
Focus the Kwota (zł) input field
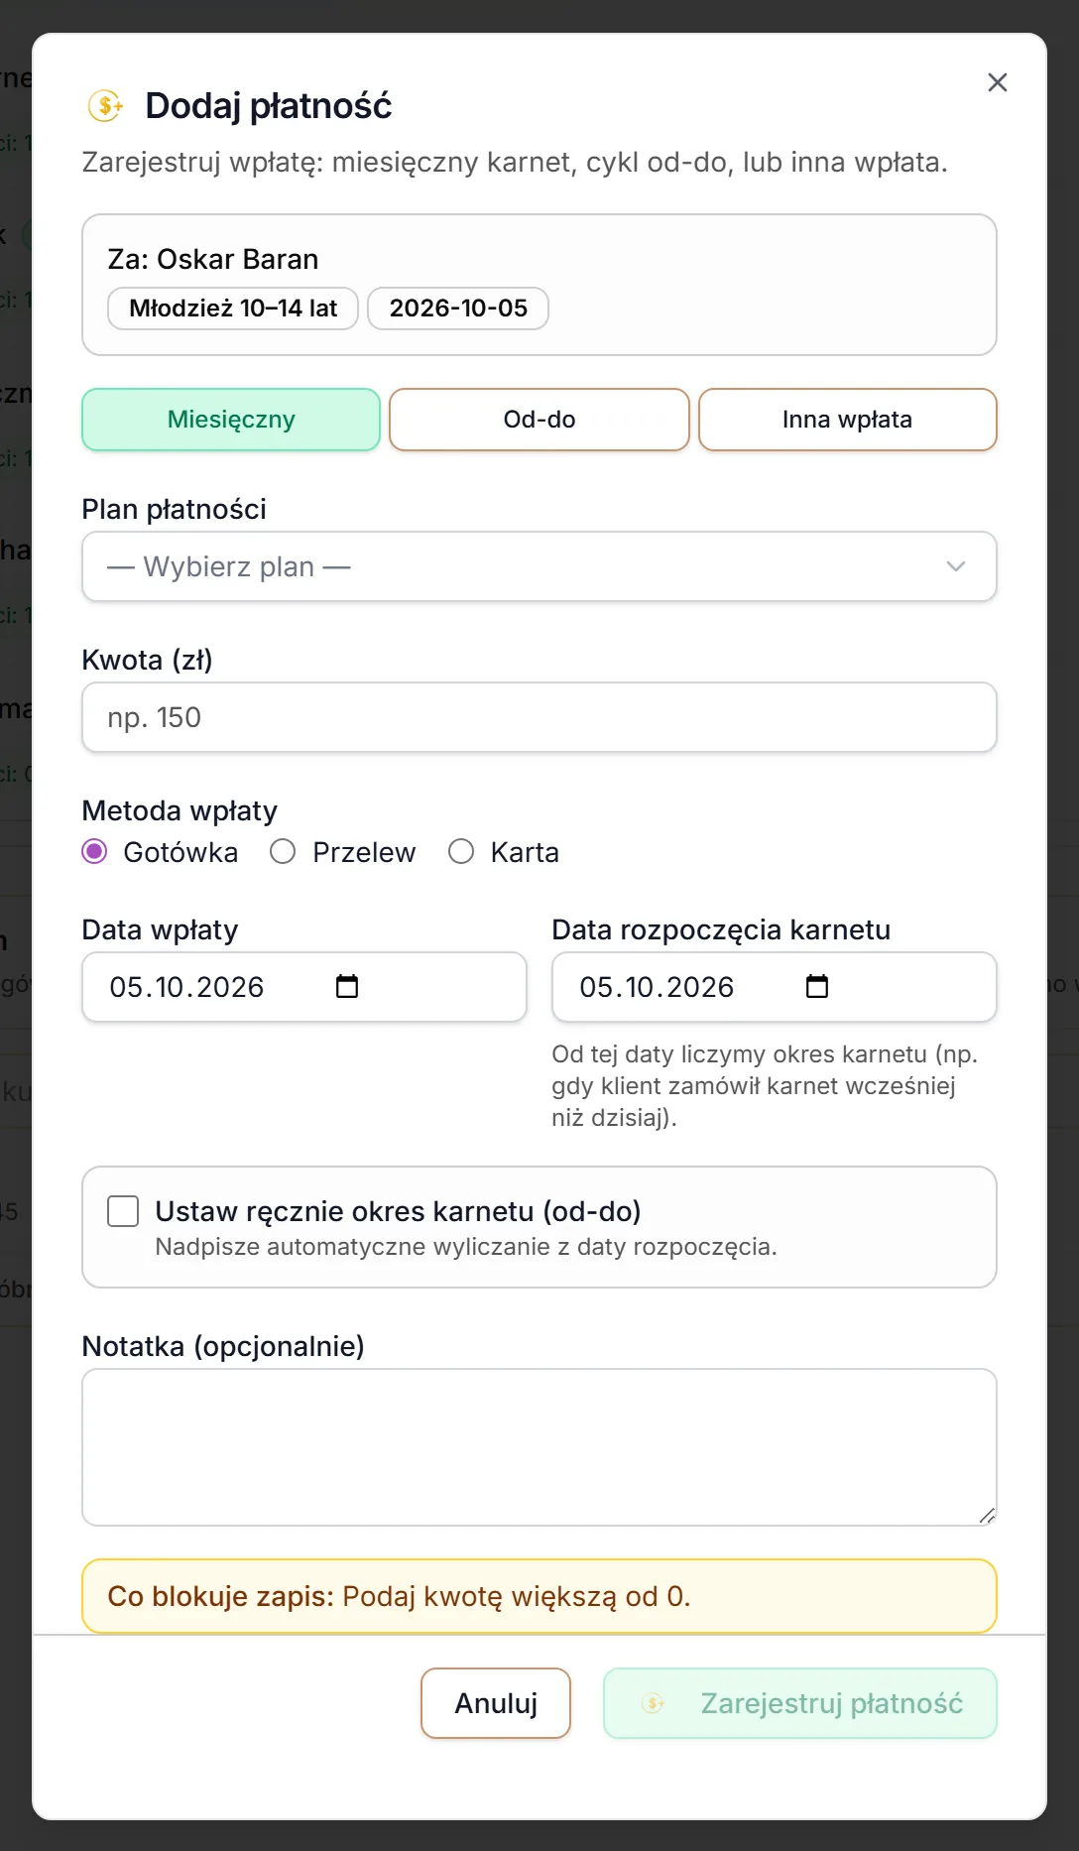pos(539,717)
